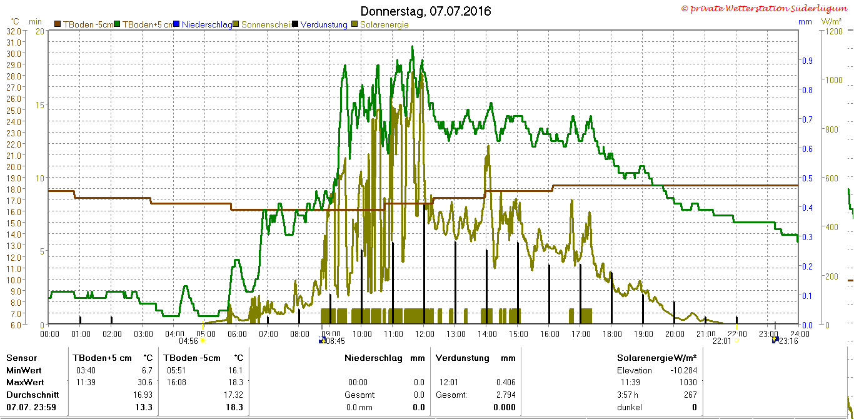Select the Elevation label

(635, 370)
